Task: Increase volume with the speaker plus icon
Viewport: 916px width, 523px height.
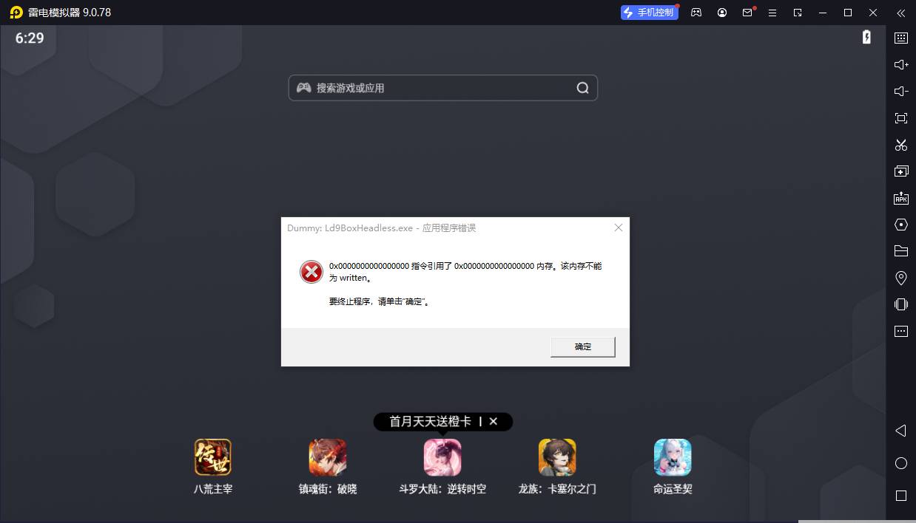Action: tap(901, 65)
